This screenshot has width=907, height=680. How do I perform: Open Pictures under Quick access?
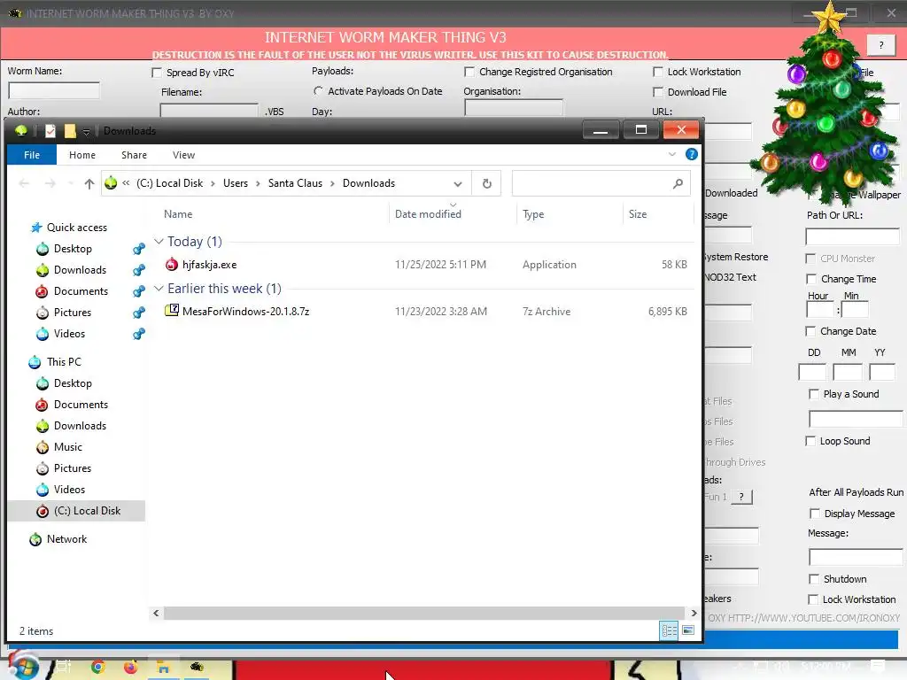tap(73, 313)
